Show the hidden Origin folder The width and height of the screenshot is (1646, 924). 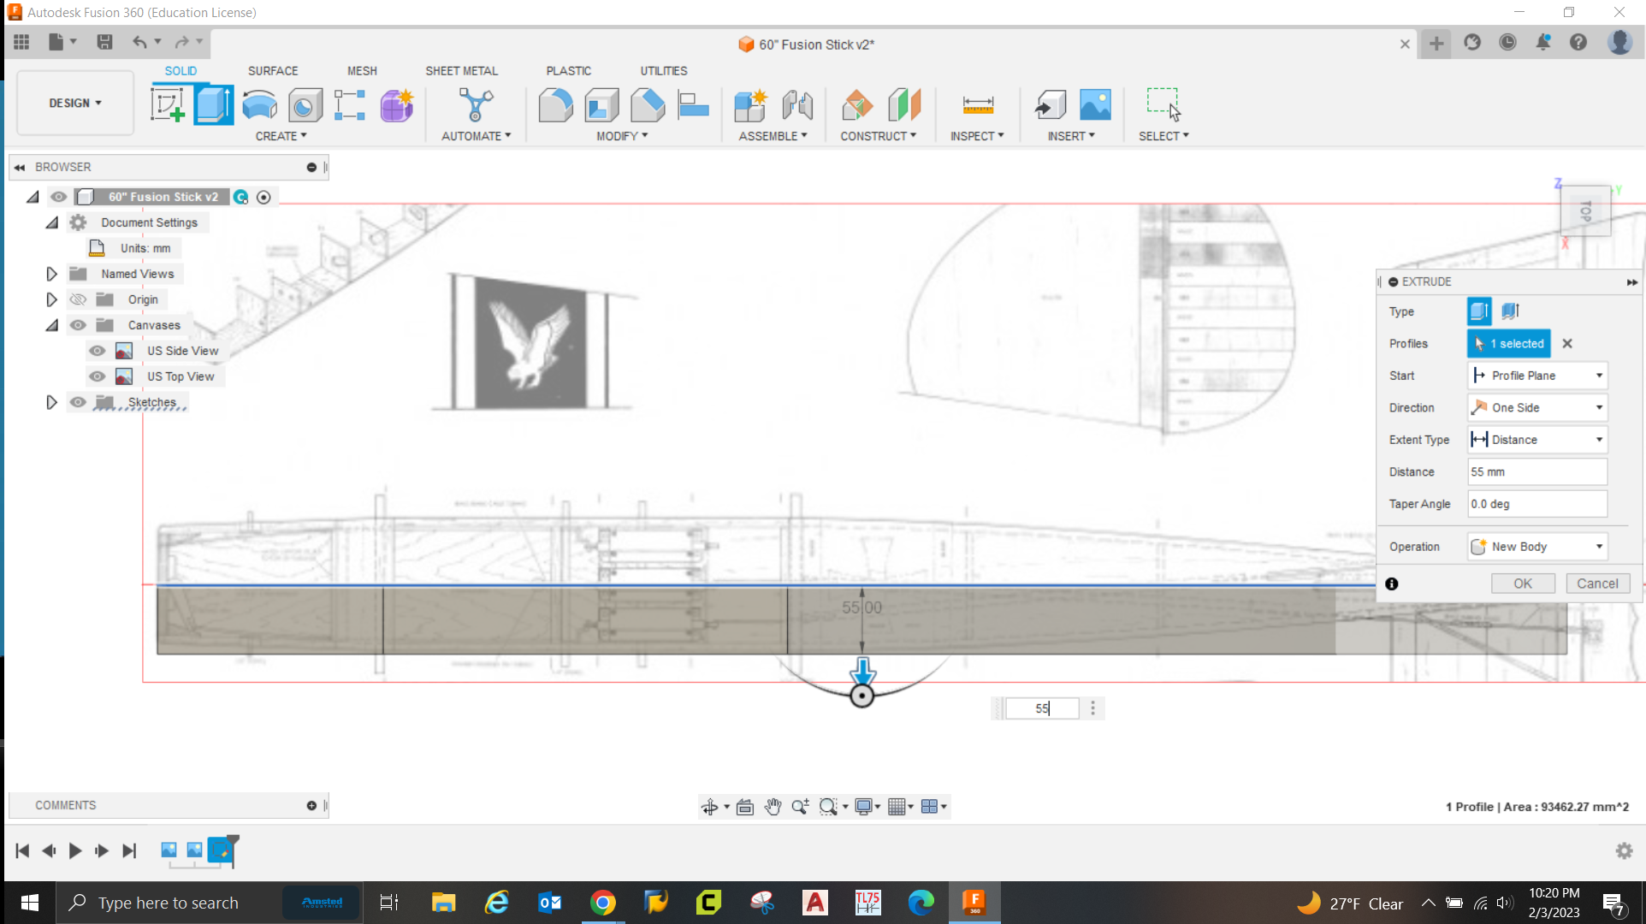tap(78, 299)
